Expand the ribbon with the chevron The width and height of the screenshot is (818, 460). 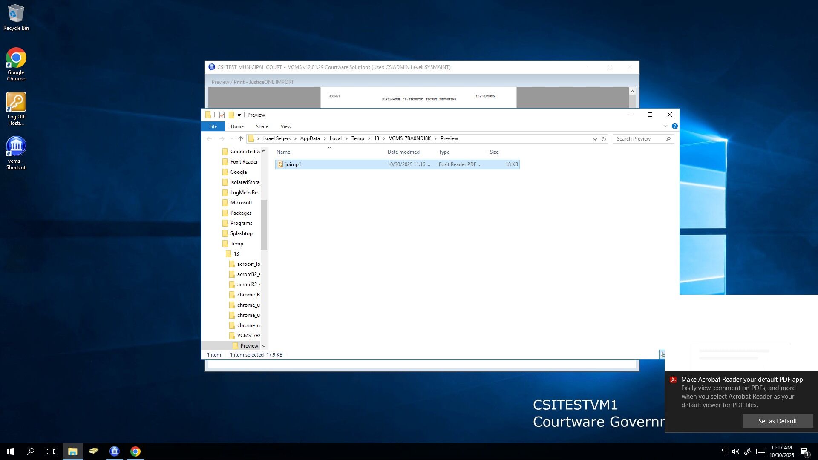click(x=665, y=126)
